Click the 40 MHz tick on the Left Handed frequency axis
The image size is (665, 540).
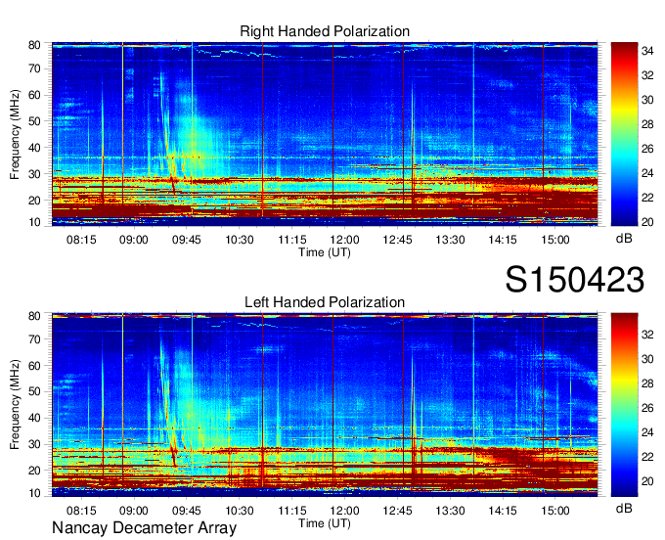coord(35,419)
